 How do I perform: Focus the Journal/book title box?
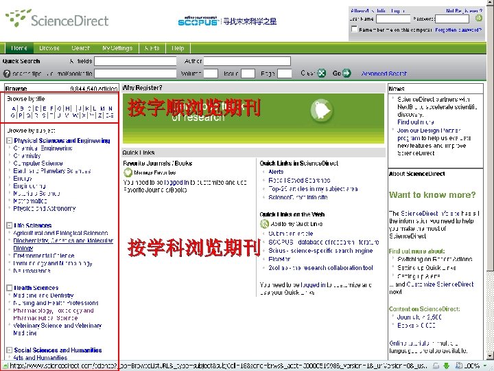(x=135, y=74)
